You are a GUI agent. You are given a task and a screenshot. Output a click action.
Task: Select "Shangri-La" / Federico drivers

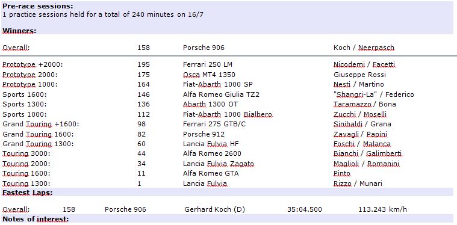tap(374, 94)
